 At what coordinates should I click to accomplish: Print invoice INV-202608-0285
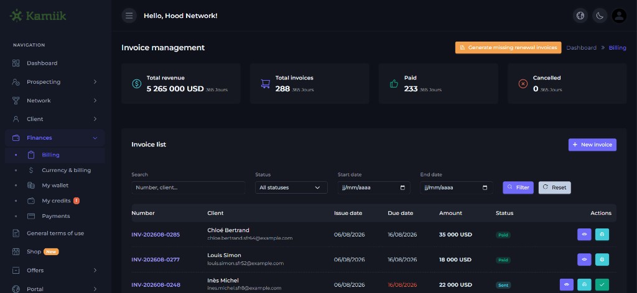(x=602, y=234)
